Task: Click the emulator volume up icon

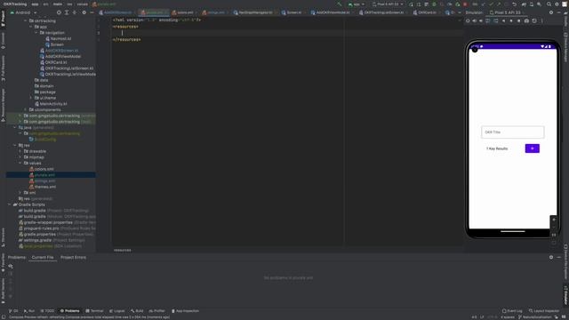Action: point(474,21)
